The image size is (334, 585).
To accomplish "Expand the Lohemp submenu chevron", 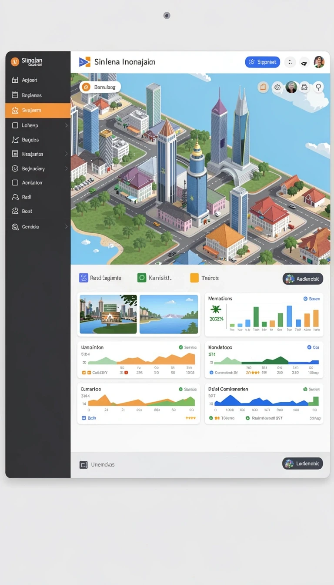I will point(66,125).
